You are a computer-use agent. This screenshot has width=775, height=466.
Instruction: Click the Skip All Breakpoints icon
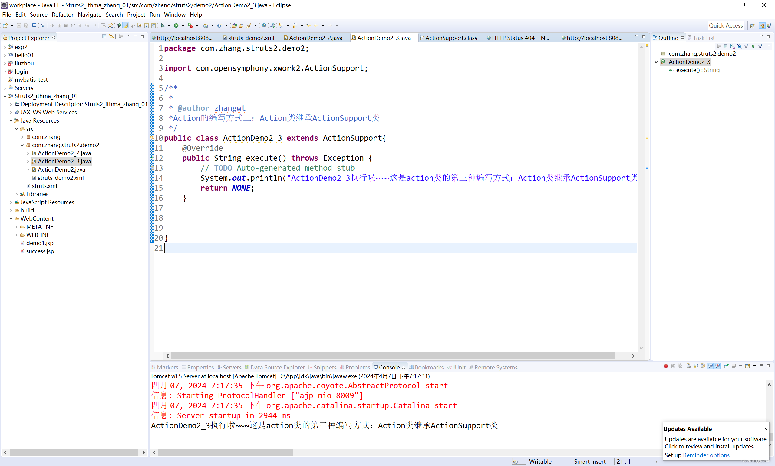[x=43, y=25]
